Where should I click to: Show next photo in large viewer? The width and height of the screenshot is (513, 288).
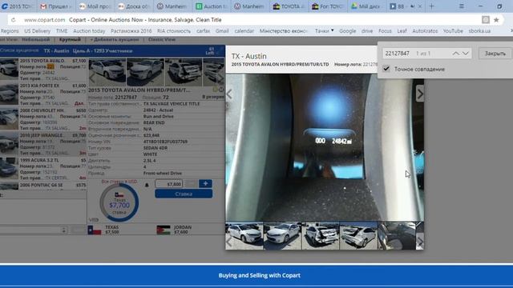coord(419,94)
